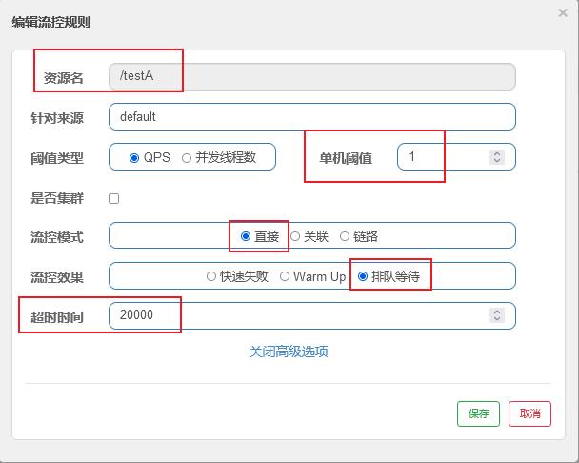Click the 单机阈值 number input

click(x=443, y=157)
